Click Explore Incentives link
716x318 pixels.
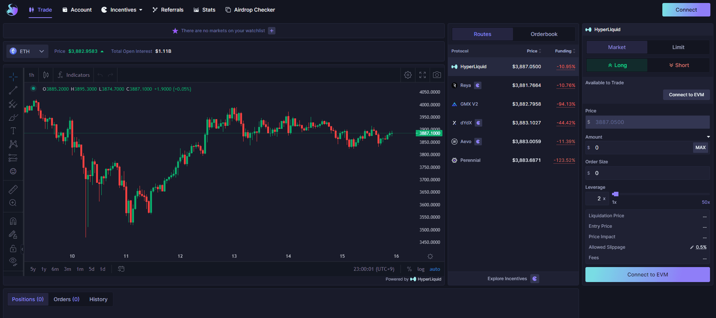(x=513, y=279)
